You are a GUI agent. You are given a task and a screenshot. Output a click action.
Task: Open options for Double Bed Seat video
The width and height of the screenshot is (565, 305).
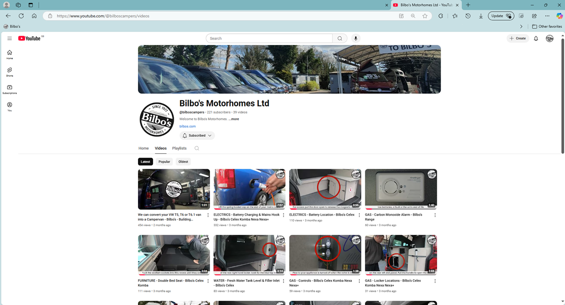208,281
